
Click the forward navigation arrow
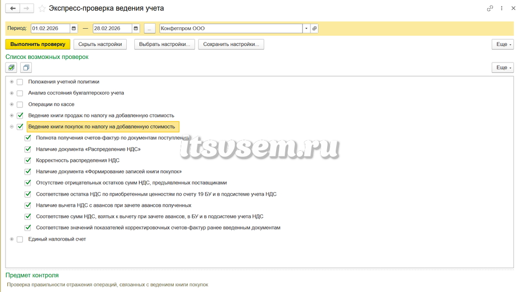pyautogui.click(x=27, y=8)
